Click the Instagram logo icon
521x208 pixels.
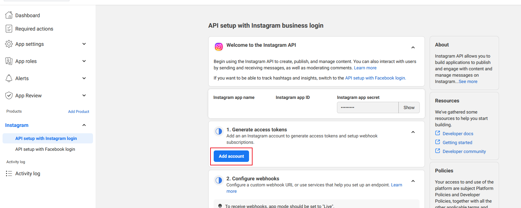[219, 47]
